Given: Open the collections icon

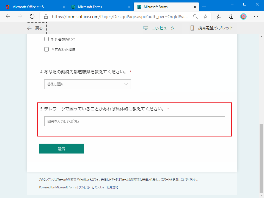Looking at the screenshot, I should click(231, 16).
